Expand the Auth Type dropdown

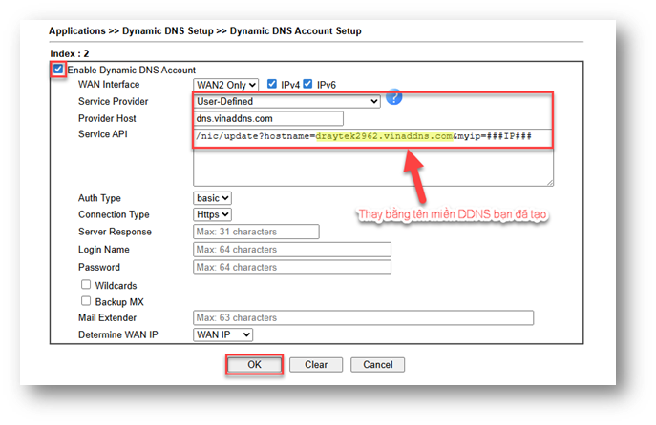(x=212, y=198)
